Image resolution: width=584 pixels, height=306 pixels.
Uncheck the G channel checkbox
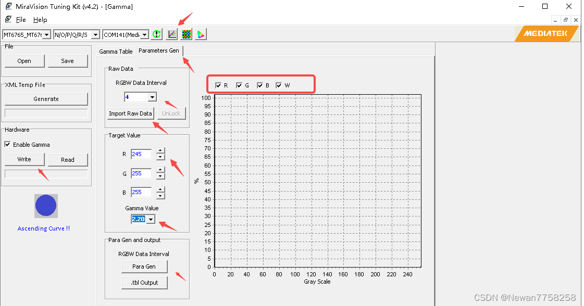(239, 85)
